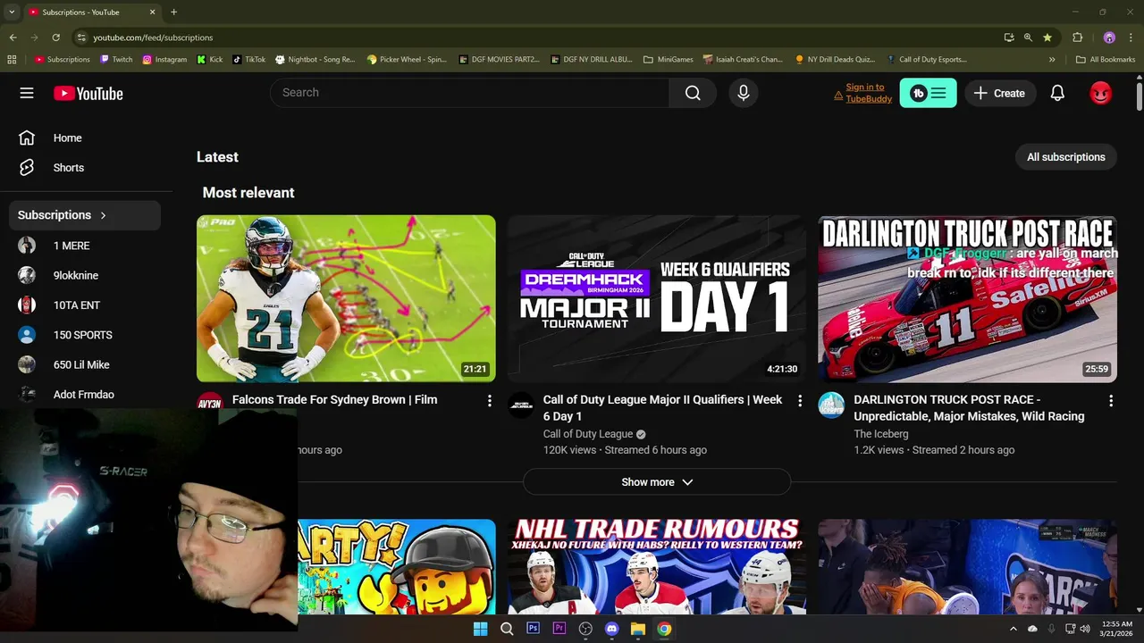The width and height of the screenshot is (1144, 643).
Task: Open the red account avatar menu
Action: click(1100, 93)
